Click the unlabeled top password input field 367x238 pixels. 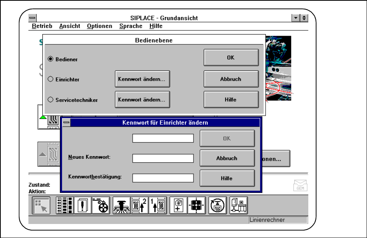click(163, 138)
